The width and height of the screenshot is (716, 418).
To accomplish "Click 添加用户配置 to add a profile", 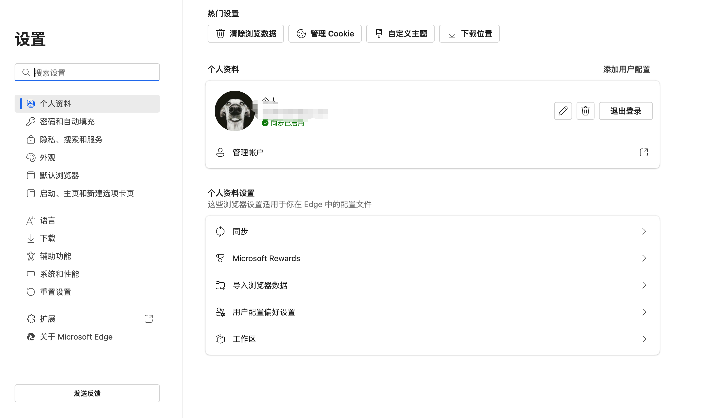I will click(620, 69).
